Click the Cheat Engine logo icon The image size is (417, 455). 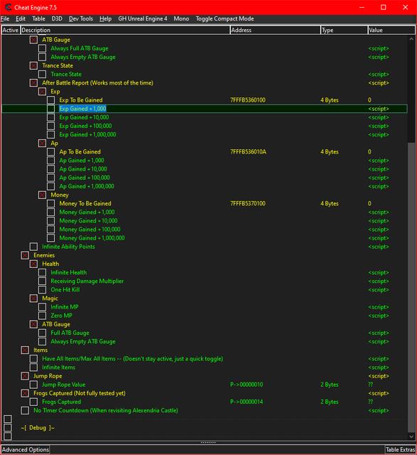point(8,7)
